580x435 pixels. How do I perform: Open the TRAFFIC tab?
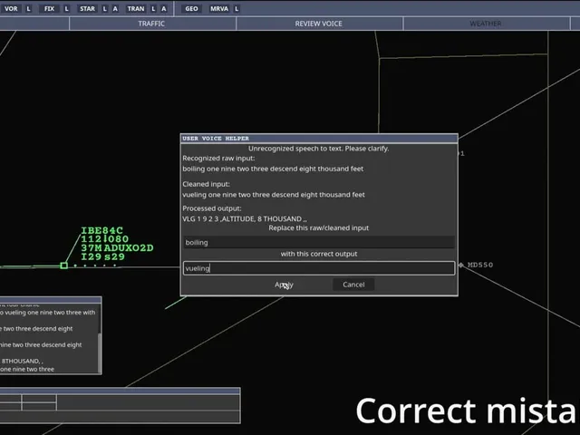pyautogui.click(x=152, y=24)
